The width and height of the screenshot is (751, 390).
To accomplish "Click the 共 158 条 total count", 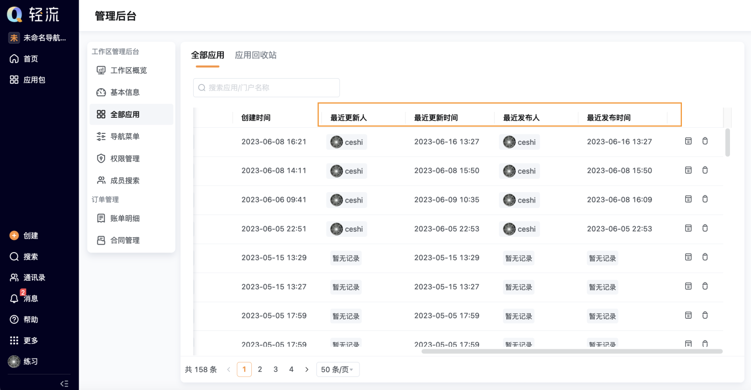I will coord(201,370).
